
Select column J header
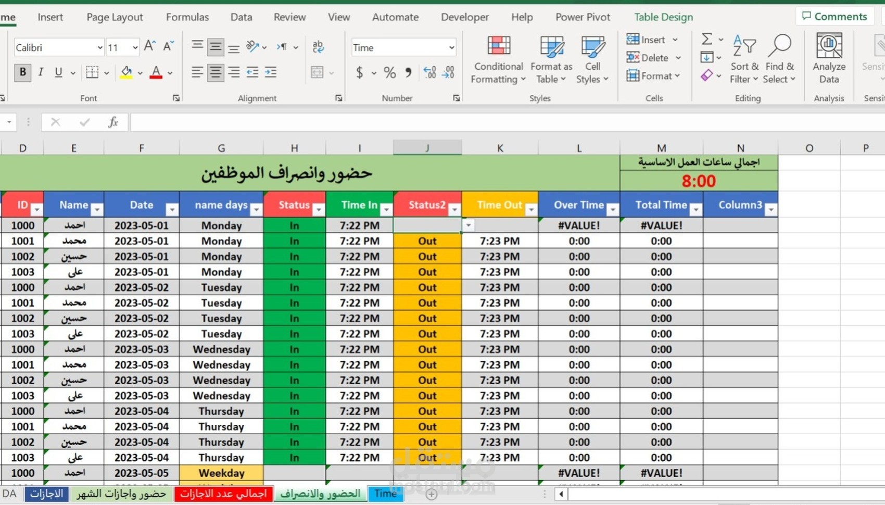coord(427,148)
